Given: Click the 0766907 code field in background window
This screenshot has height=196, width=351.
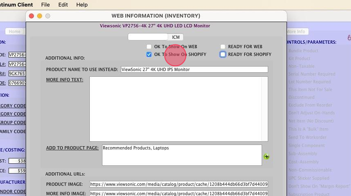Looking at the screenshot, I should [x=17, y=83].
